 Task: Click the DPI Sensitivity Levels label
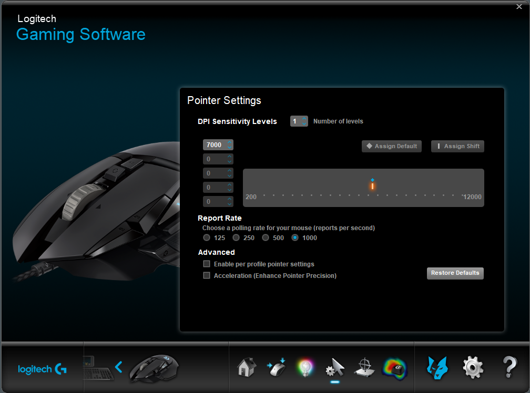[x=237, y=121]
